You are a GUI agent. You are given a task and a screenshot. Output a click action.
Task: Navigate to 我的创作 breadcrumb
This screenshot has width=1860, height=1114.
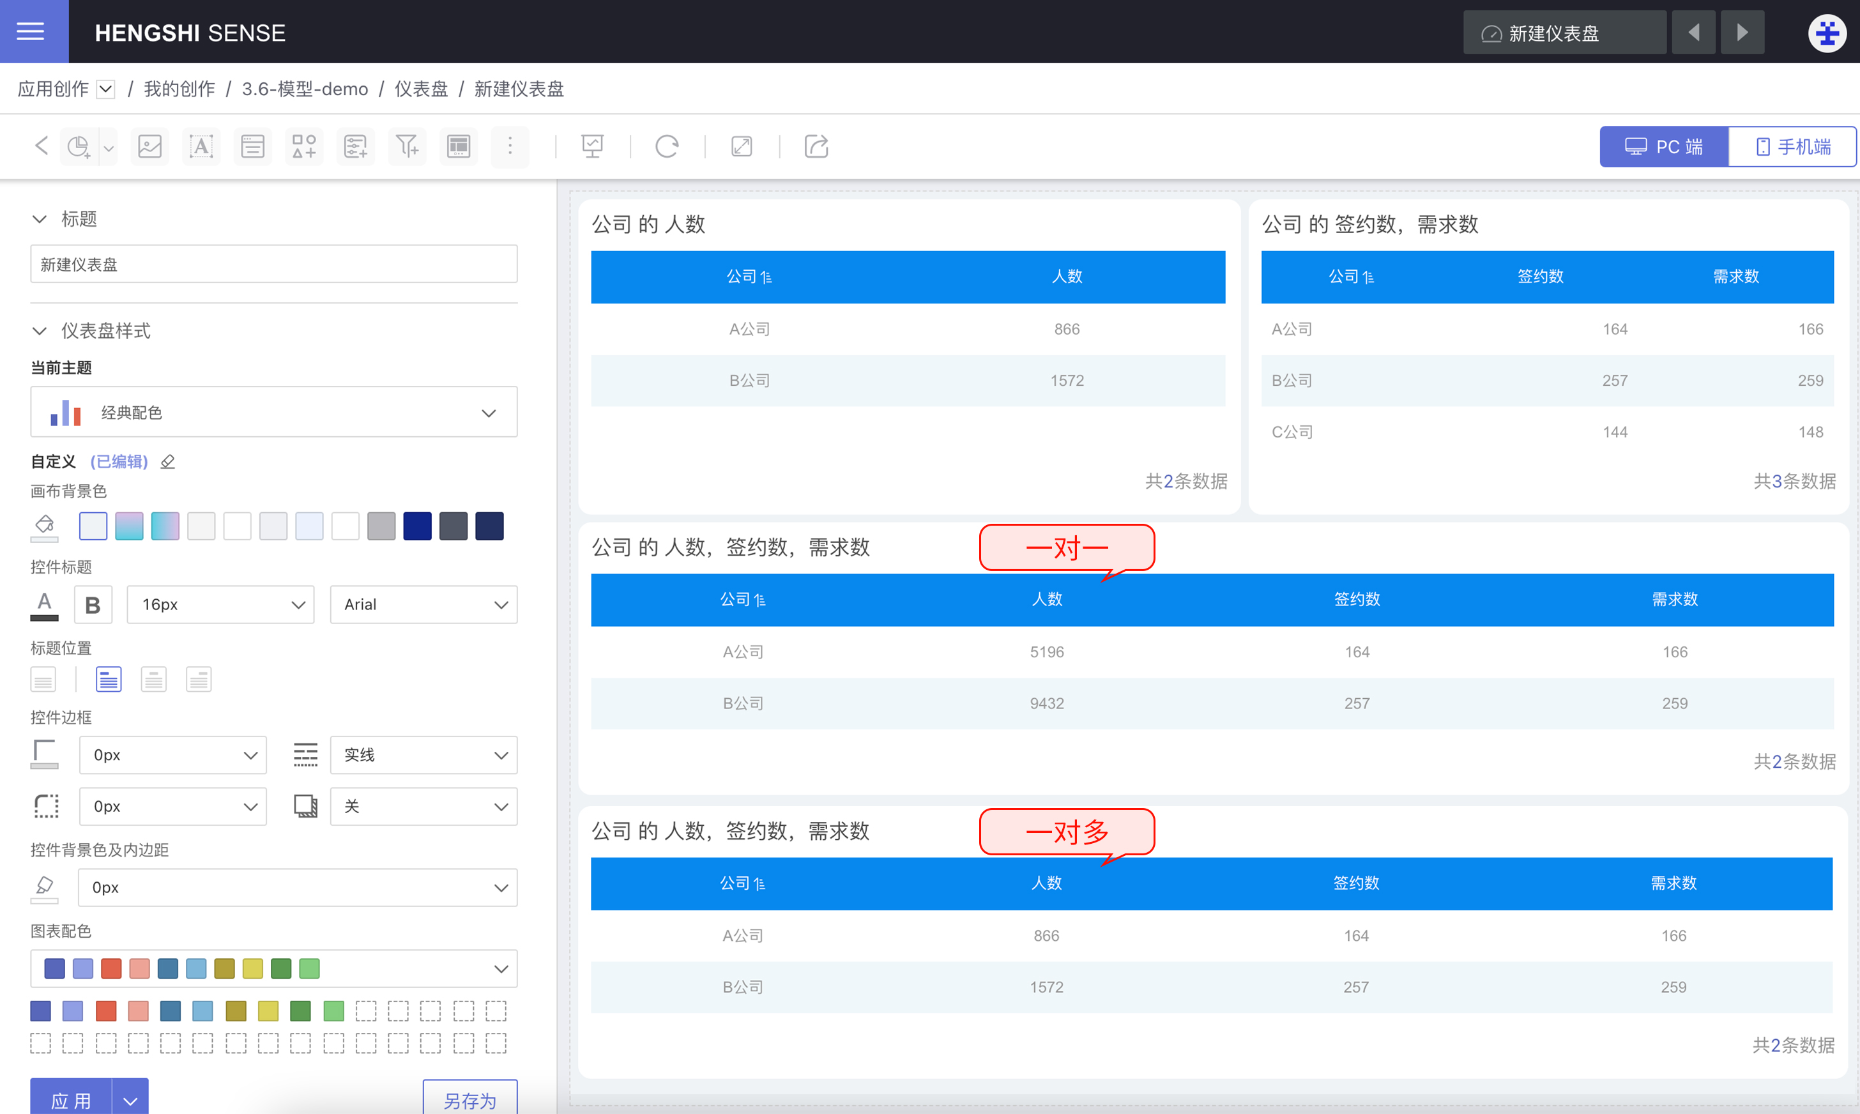pyautogui.click(x=179, y=89)
